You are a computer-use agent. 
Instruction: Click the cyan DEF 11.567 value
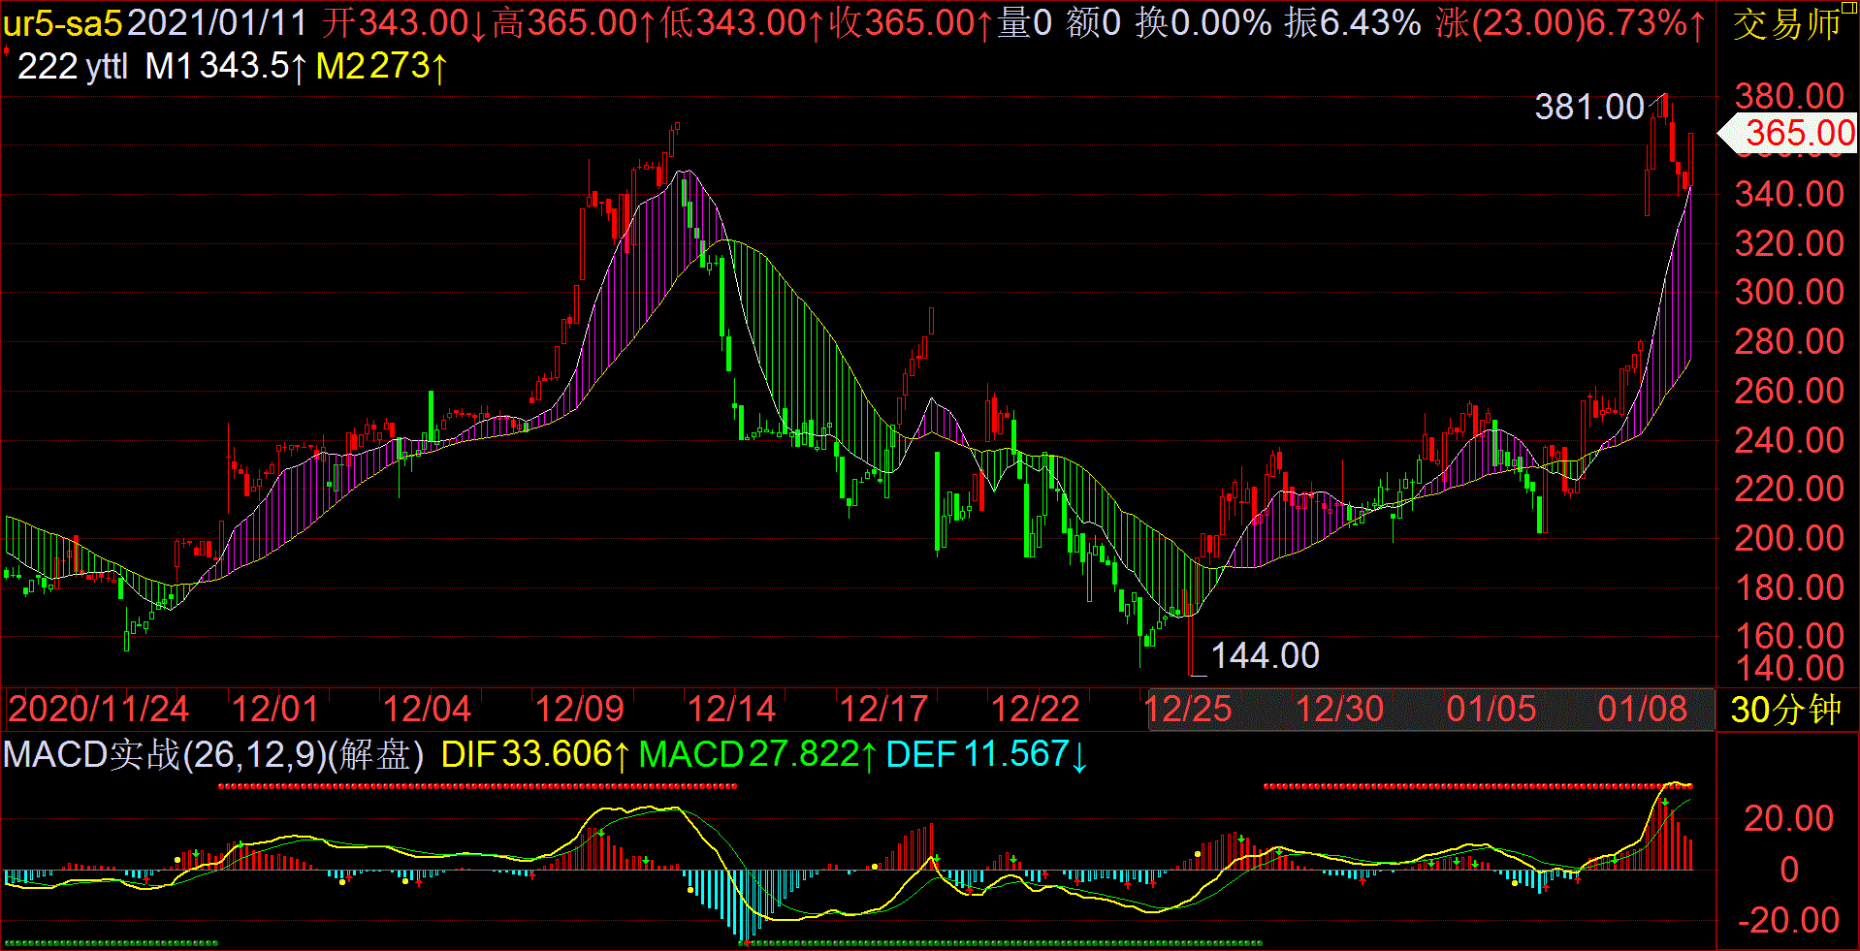coord(987,755)
